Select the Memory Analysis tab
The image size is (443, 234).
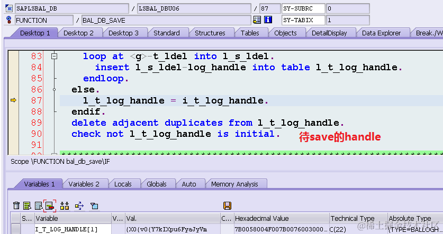(x=234, y=184)
